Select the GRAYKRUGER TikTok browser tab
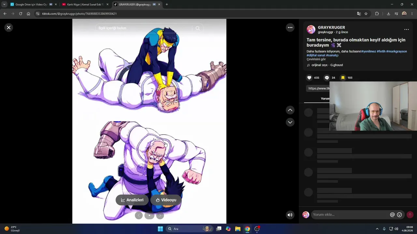This screenshot has height=234, width=417. pyautogui.click(x=135, y=5)
